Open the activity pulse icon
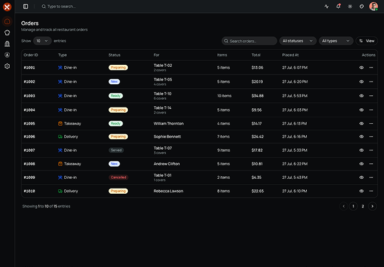Viewport: 384px width, 267px height. pyautogui.click(x=326, y=6)
